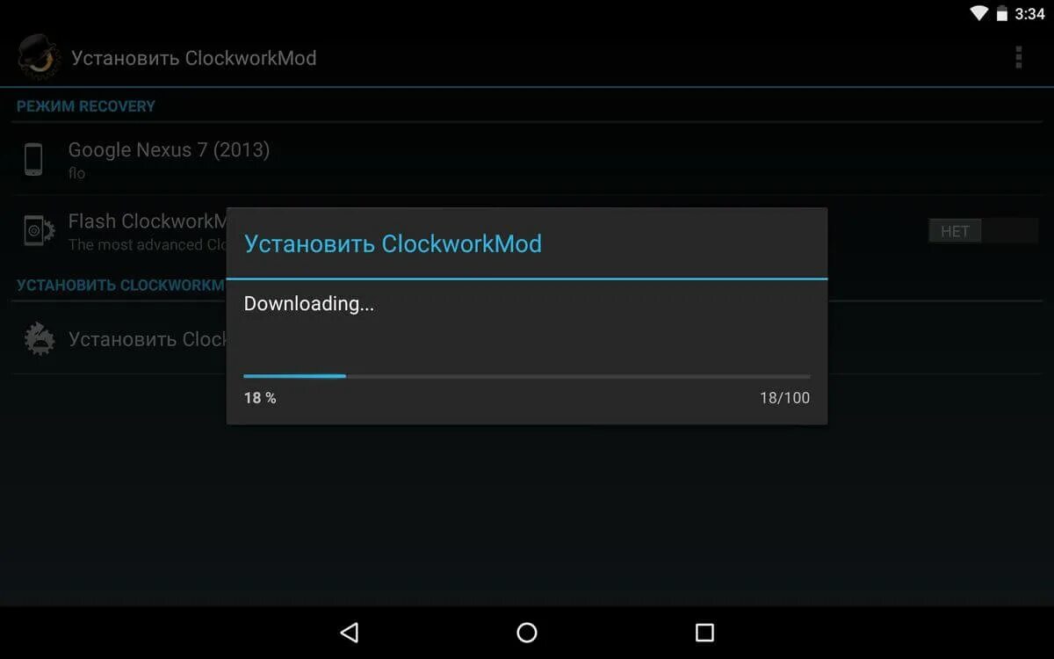The height and width of the screenshot is (659, 1054).
Task: Toggle the НЕТ switch
Action: [x=983, y=231]
